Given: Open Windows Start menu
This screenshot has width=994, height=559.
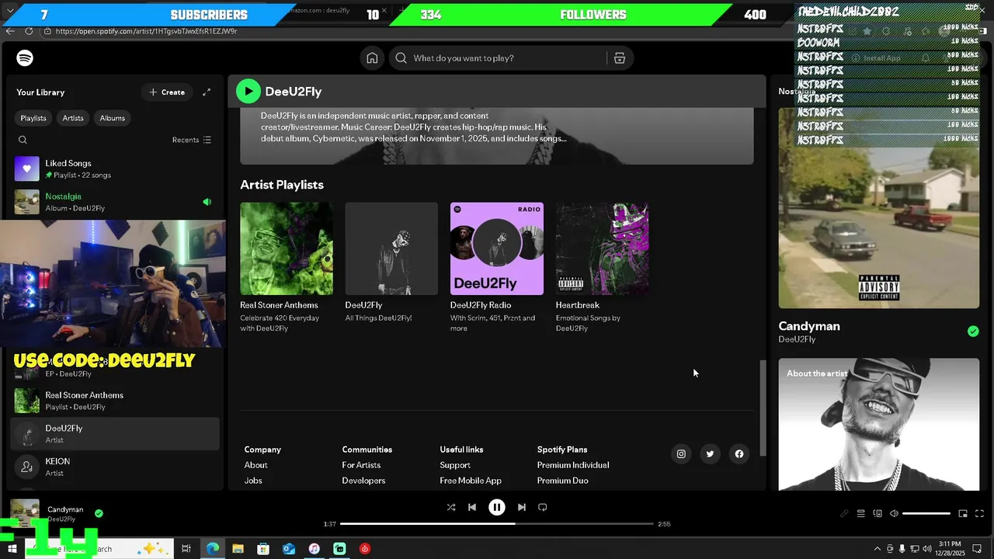Looking at the screenshot, I should pos(12,549).
